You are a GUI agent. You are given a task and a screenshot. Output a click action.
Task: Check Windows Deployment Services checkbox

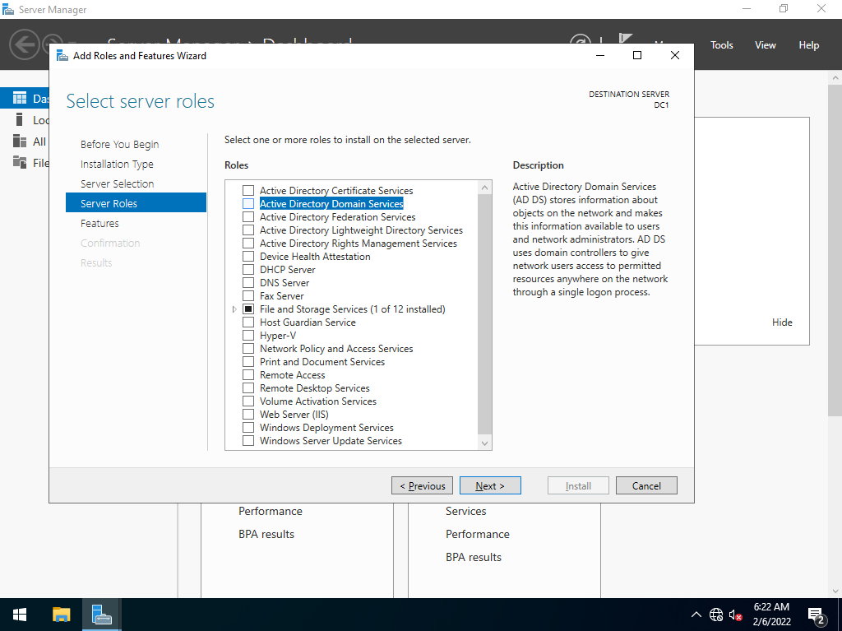[x=248, y=427]
